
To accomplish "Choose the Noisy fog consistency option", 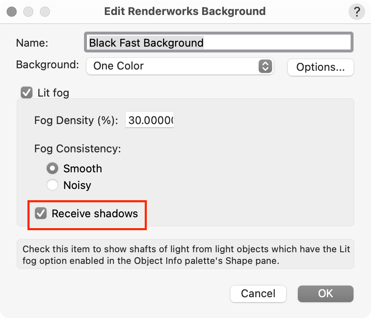I will [x=52, y=185].
